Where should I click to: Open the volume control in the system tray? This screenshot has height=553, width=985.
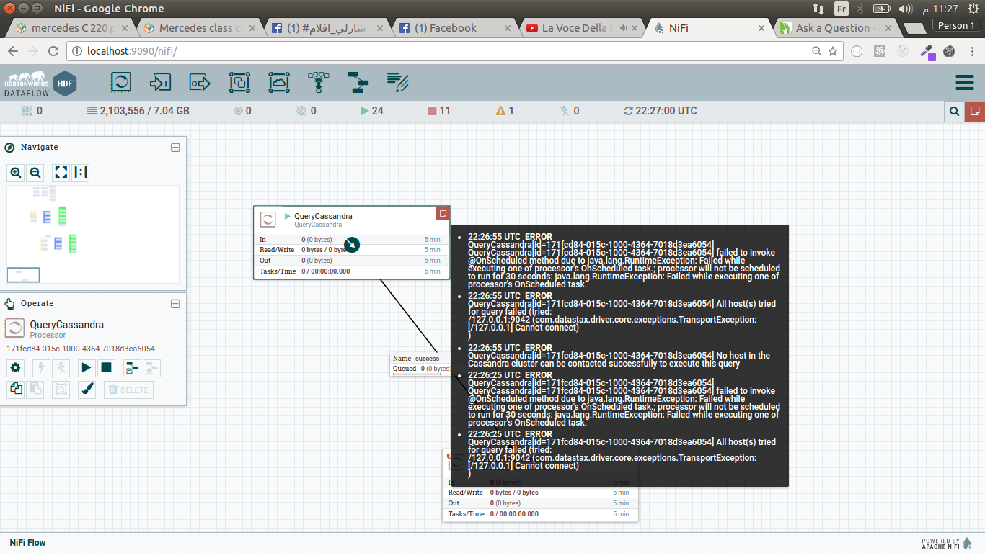(906, 9)
